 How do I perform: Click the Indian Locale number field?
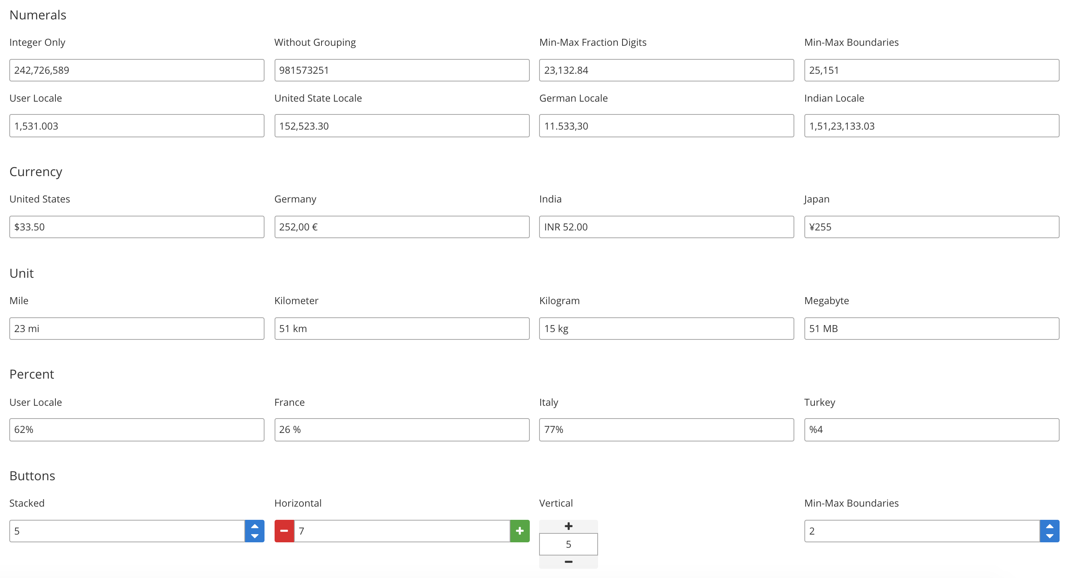pyautogui.click(x=931, y=126)
